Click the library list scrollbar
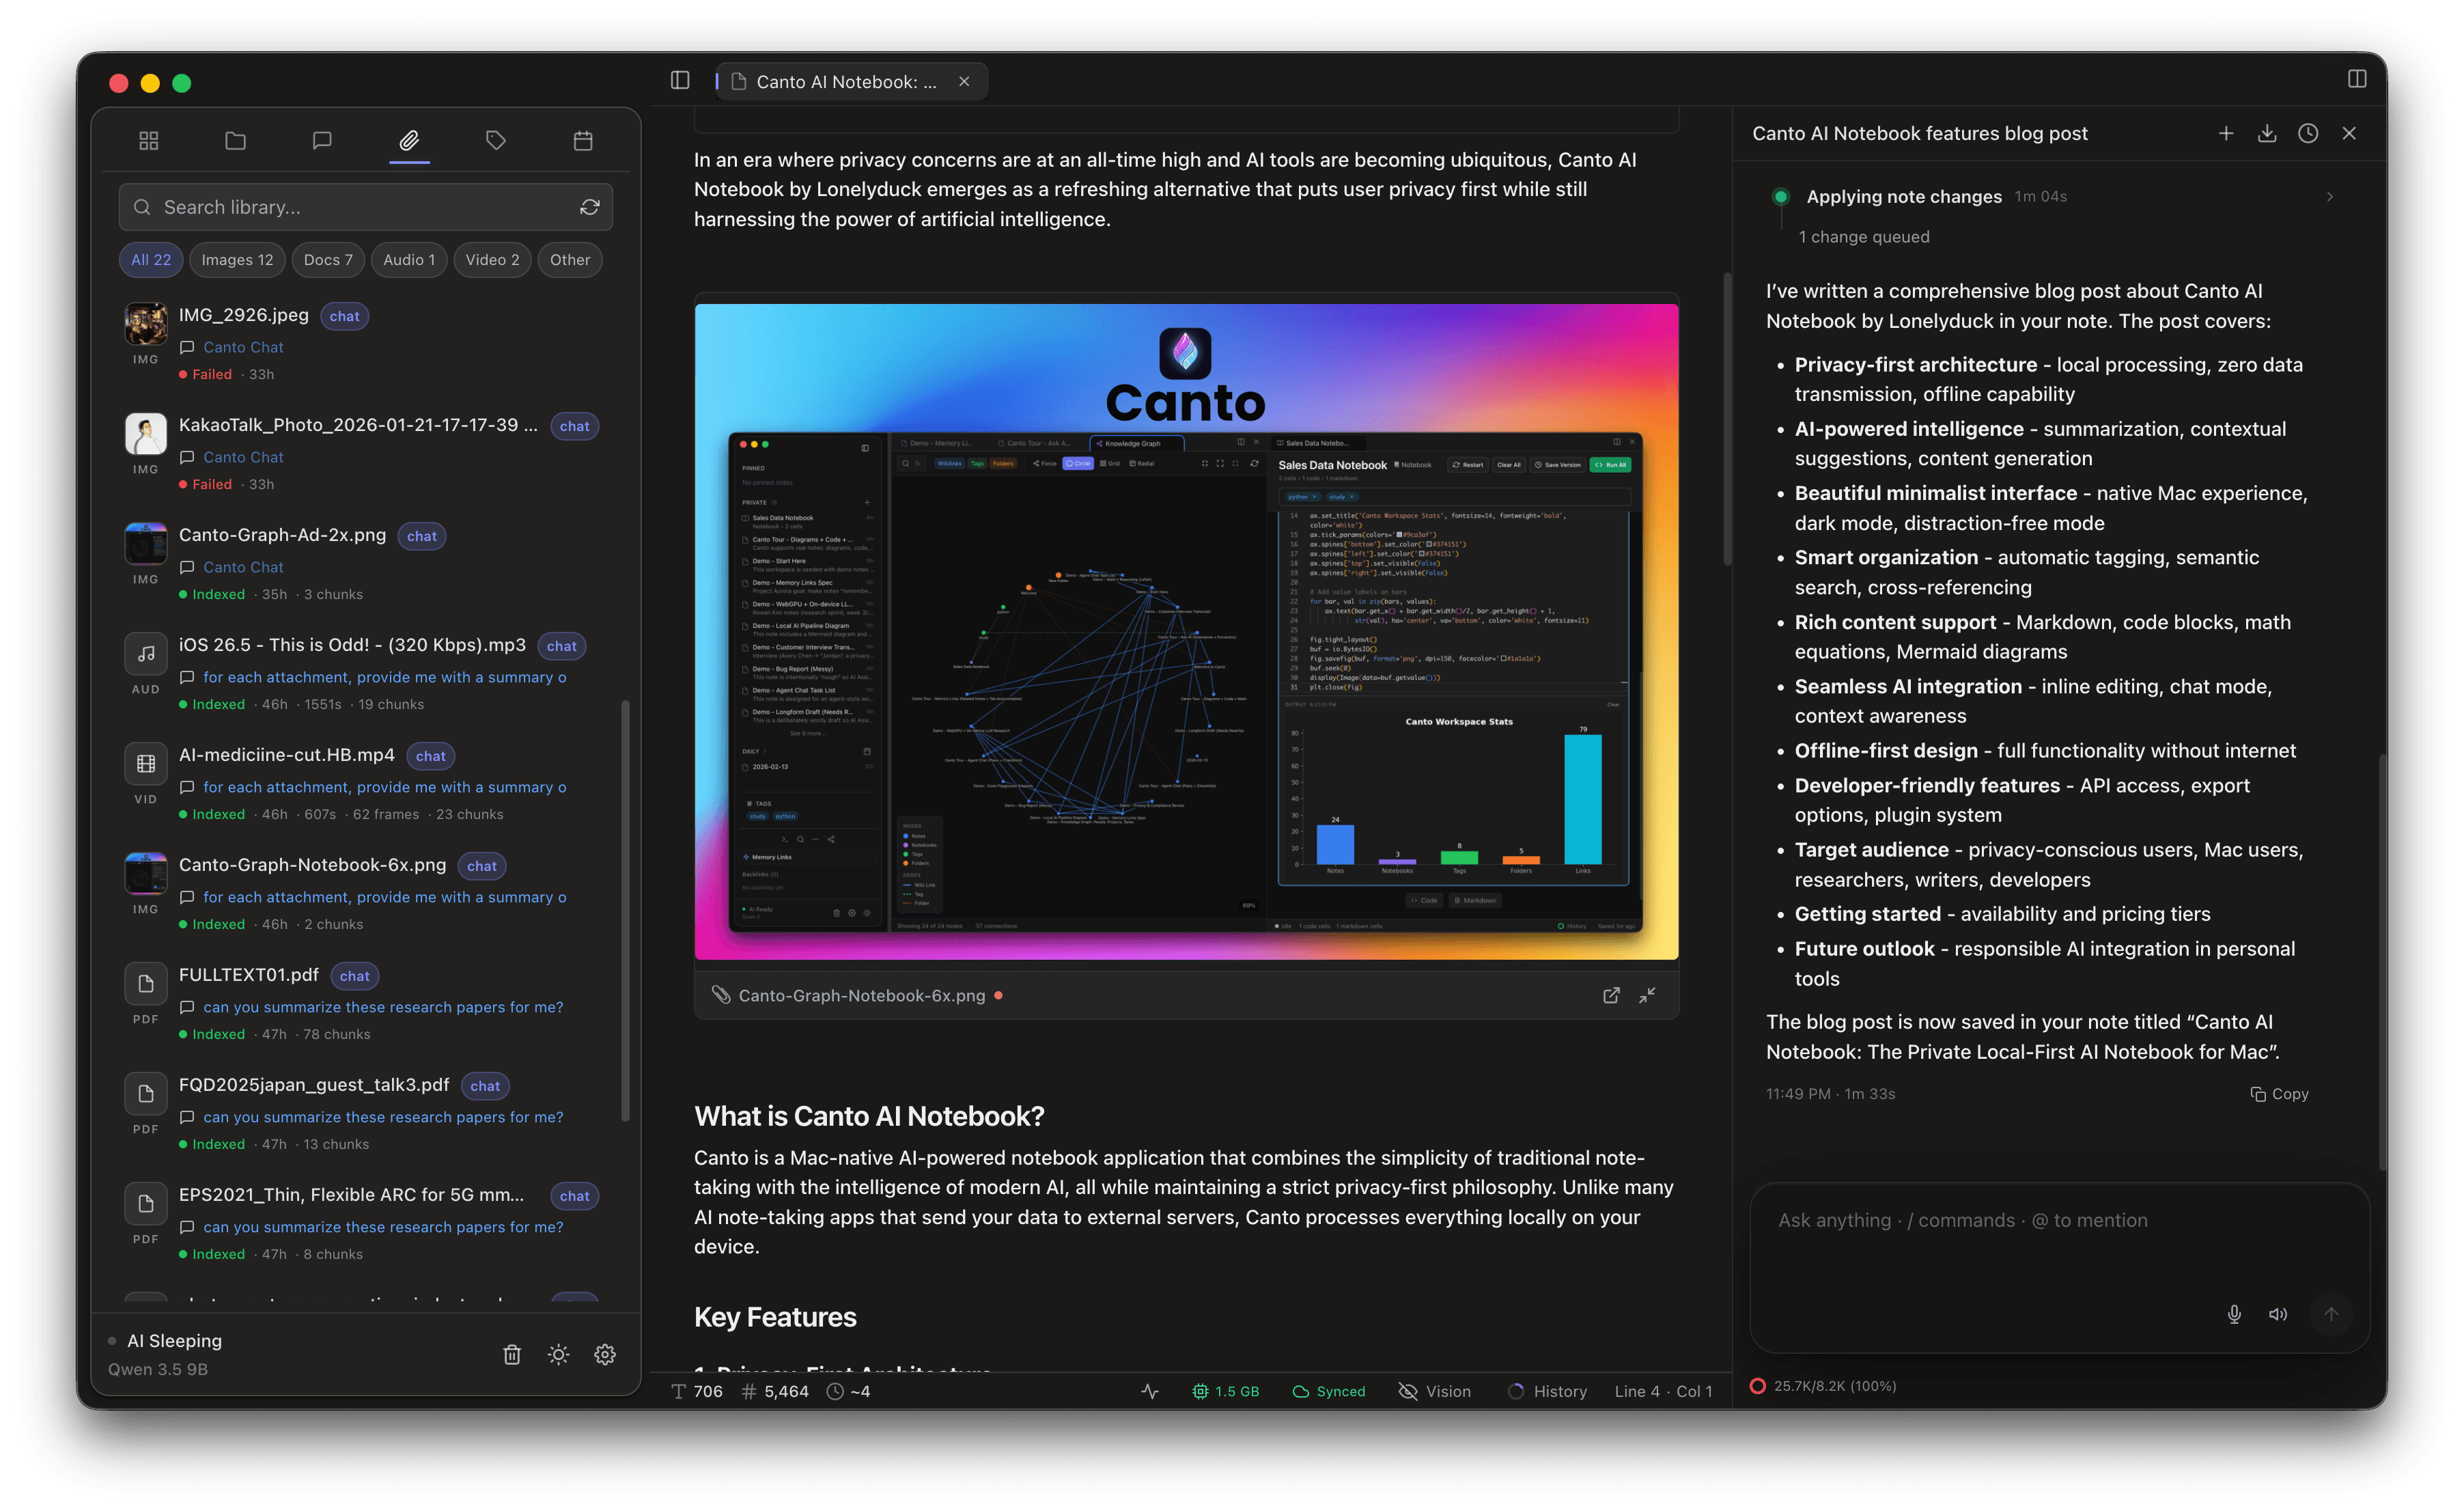Viewport: 2464px width, 1511px height. [626, 910]
